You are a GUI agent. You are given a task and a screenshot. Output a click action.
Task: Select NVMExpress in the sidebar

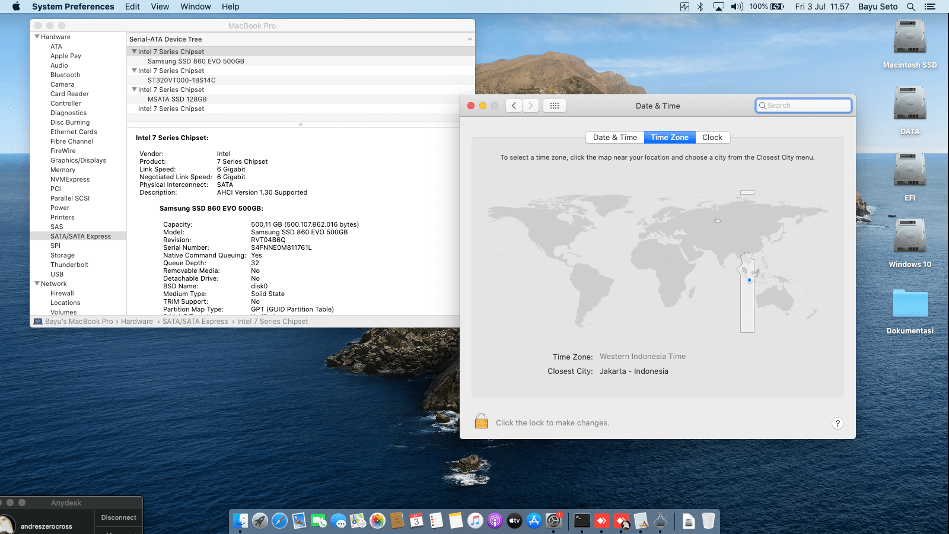click(x=70, y=179)
